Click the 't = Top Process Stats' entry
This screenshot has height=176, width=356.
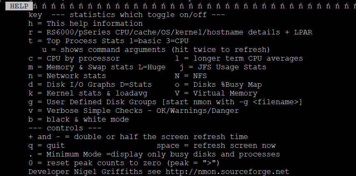(108, 41)
